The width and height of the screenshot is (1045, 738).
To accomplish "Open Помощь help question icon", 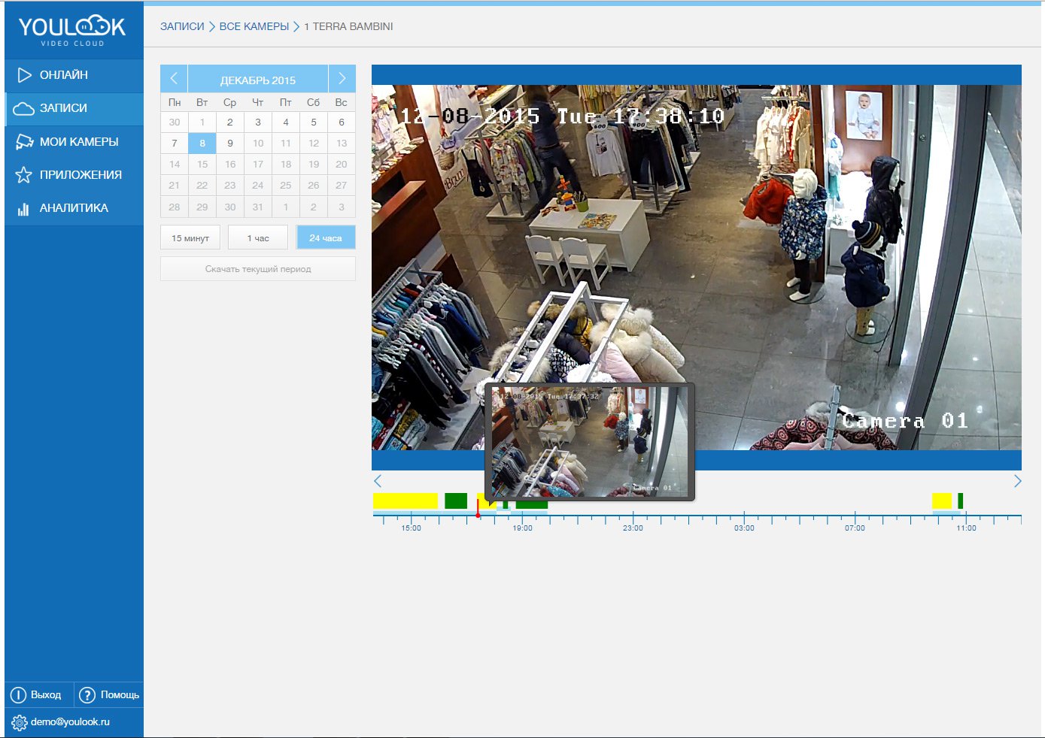I will [x=87, y=695].
